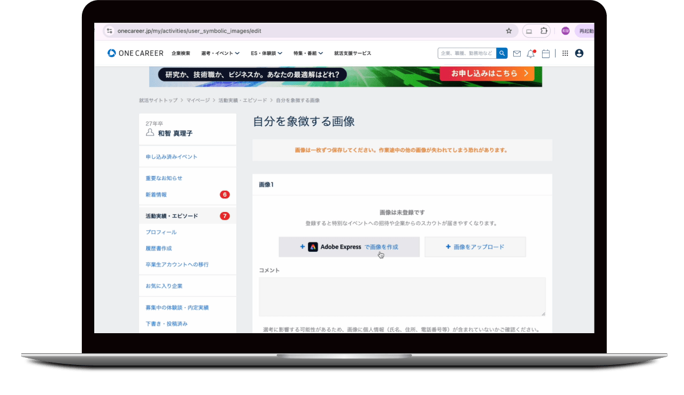Open the apps grid menu icon

pos(565,54)
